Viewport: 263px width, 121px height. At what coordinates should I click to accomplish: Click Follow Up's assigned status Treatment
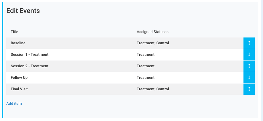coord(146,78)
